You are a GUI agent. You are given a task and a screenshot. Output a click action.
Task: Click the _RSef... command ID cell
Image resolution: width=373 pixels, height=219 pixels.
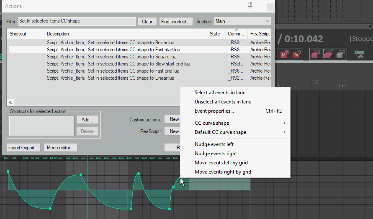click(236, 64)
